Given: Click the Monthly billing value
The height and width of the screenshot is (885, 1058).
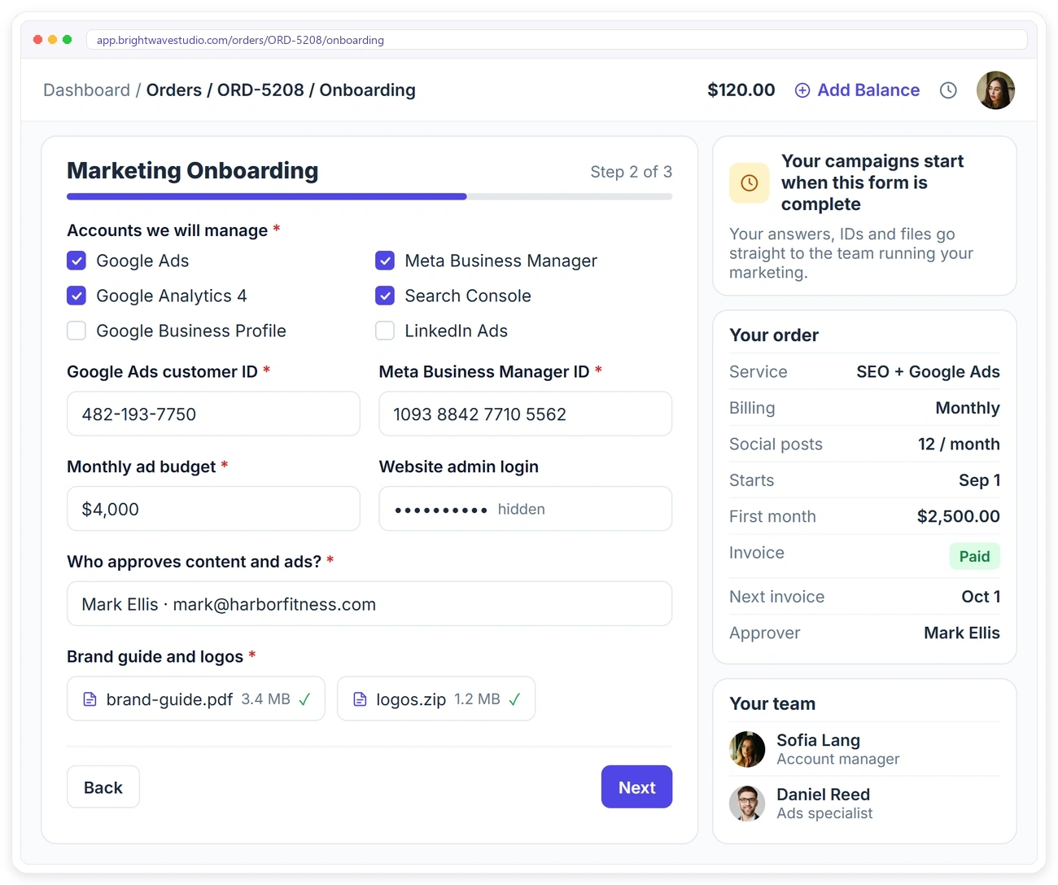Looking at the screenshot, I should [x=968, y=408].
